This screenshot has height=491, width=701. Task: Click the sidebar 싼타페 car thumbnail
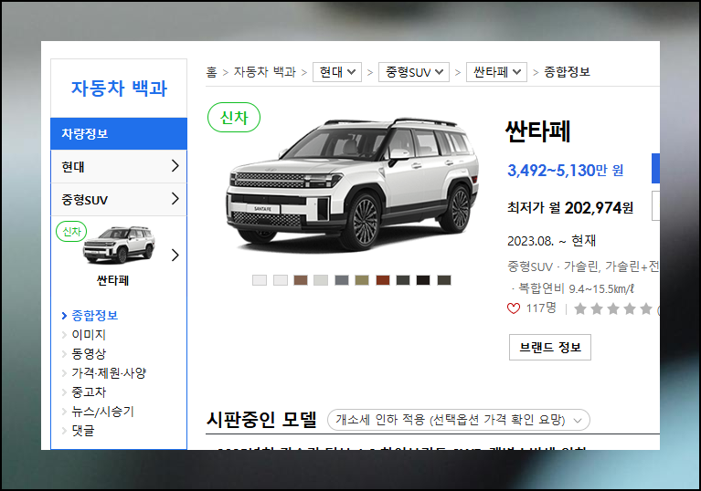tap(119, 245)
